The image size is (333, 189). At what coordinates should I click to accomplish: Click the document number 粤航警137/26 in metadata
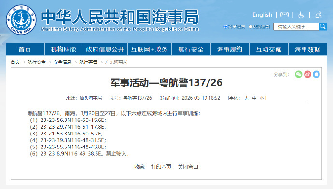coord(138,98)
